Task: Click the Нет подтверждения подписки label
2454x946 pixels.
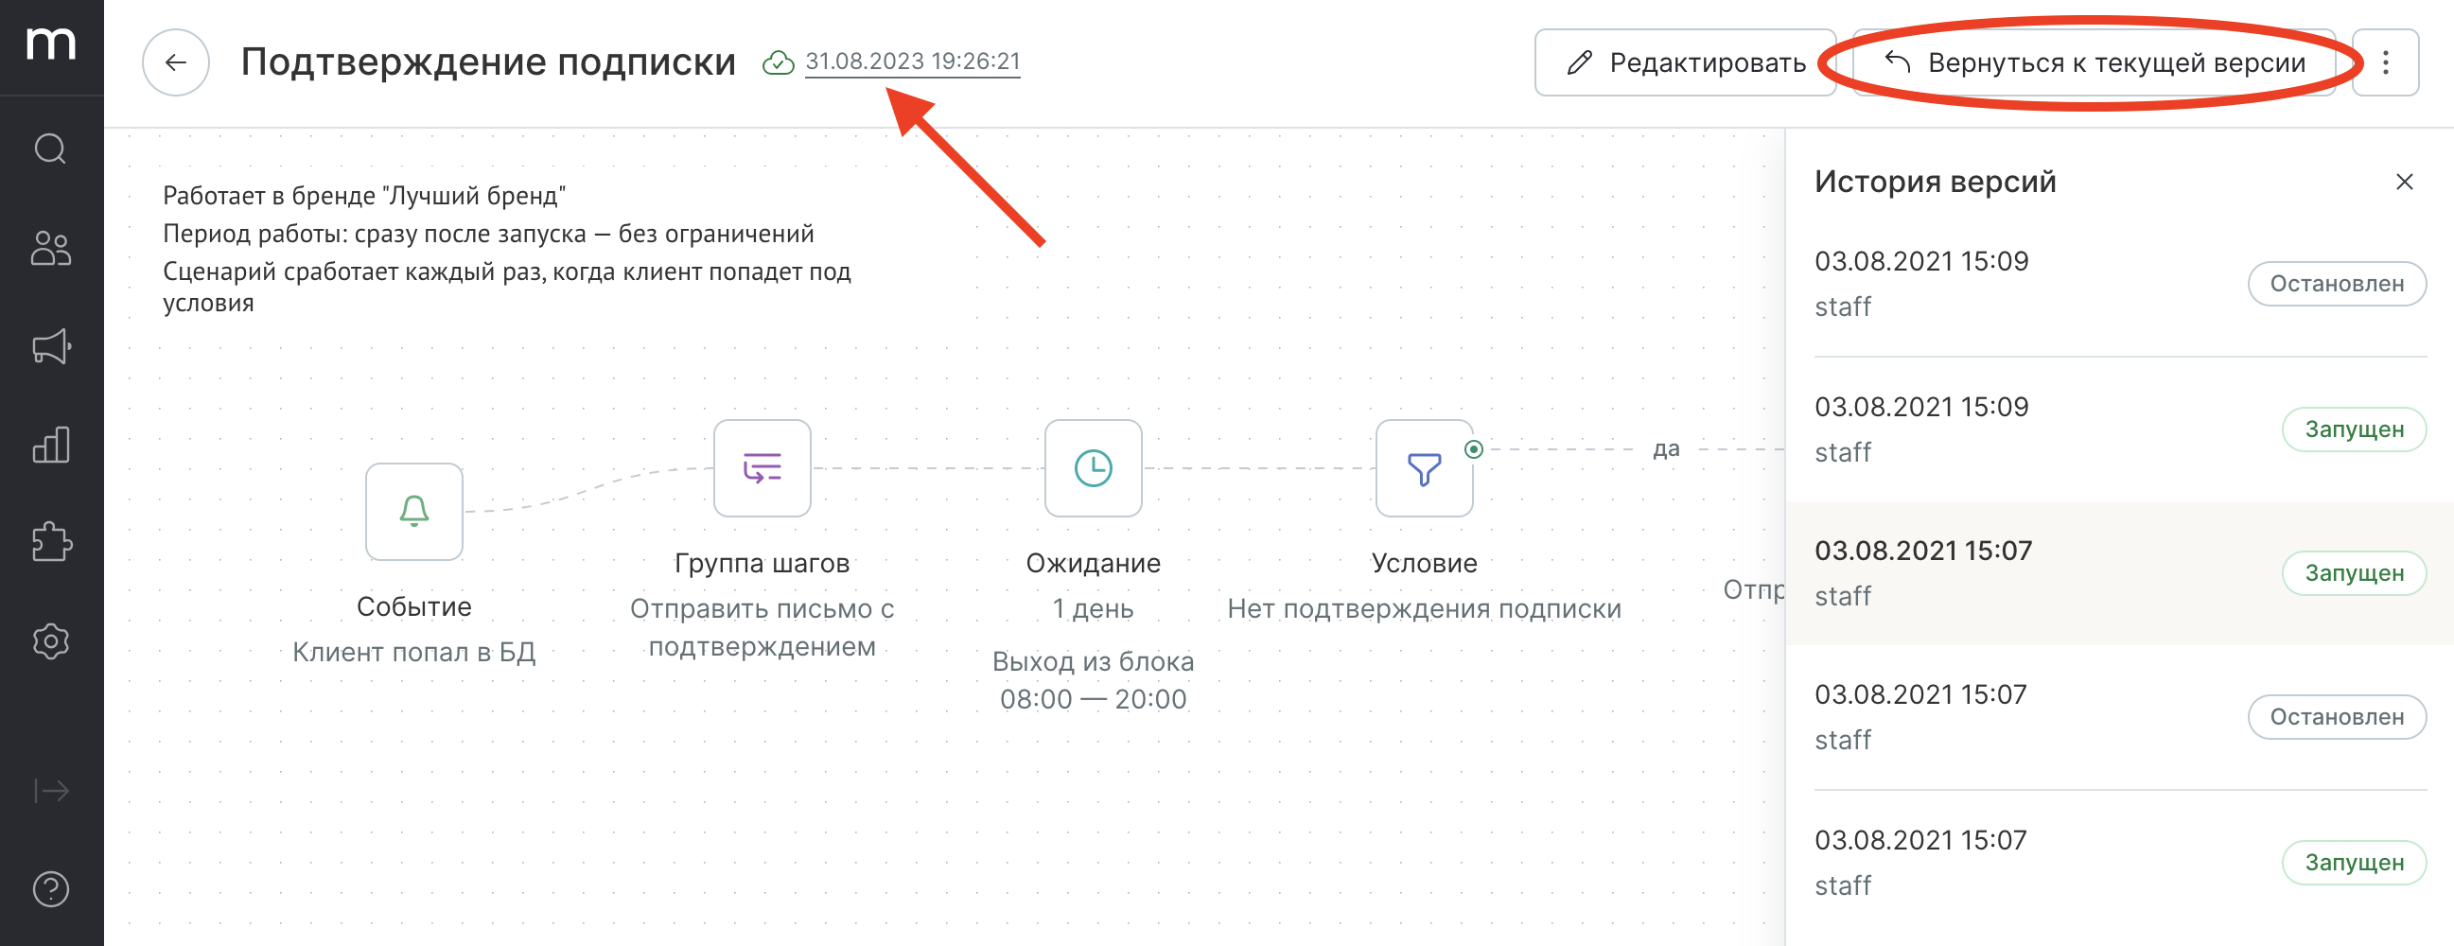Action: pyautogui.click(x=1424, y=607)
